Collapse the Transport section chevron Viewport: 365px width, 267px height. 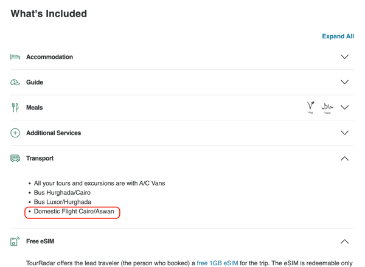tap(344, 159)
